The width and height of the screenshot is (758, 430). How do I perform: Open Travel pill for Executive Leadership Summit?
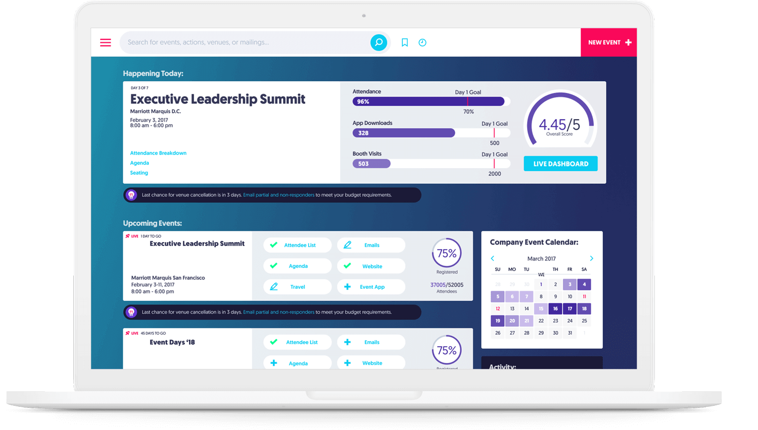coord(297,287)
